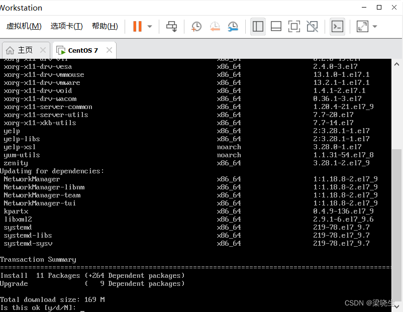This screenshot has width=403, height=312.
Task: Switch to the CentOS 7 tab
Action: click(x=84, y=50)
